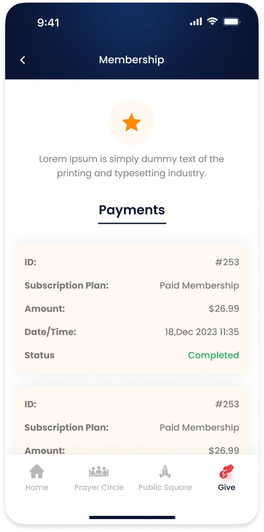The image size is (264, 532).
Task: Switch to the Public Square tab label
Action: (x=165, y=488)
